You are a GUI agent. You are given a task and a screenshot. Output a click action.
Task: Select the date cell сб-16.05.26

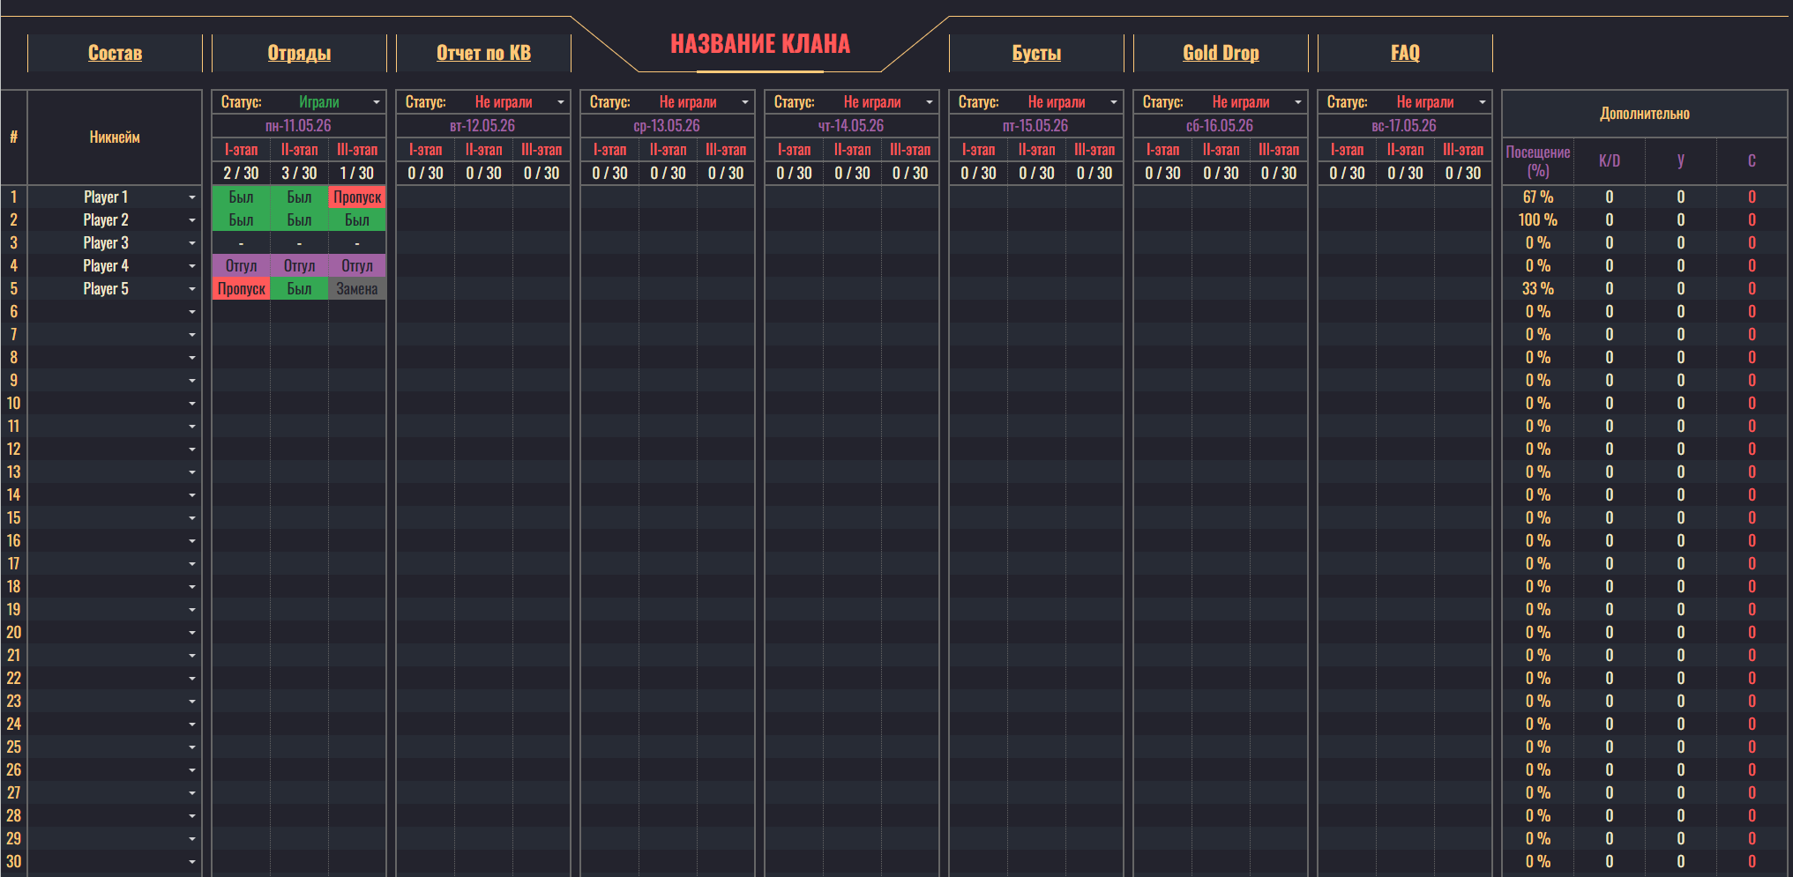[x=1221, y=126]
